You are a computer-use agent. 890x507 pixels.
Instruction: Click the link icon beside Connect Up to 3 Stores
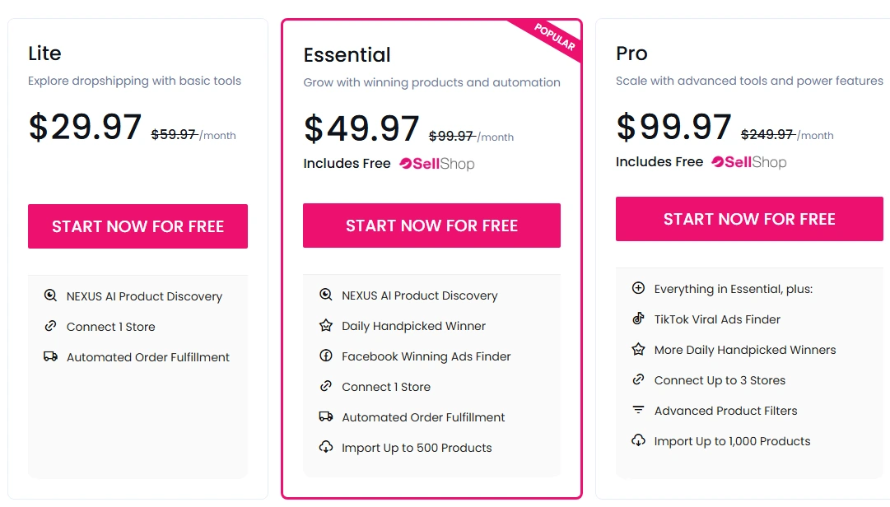point(639,380)
